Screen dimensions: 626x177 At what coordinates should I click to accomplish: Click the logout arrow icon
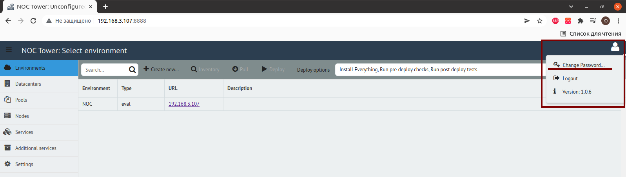click(556, 78)
